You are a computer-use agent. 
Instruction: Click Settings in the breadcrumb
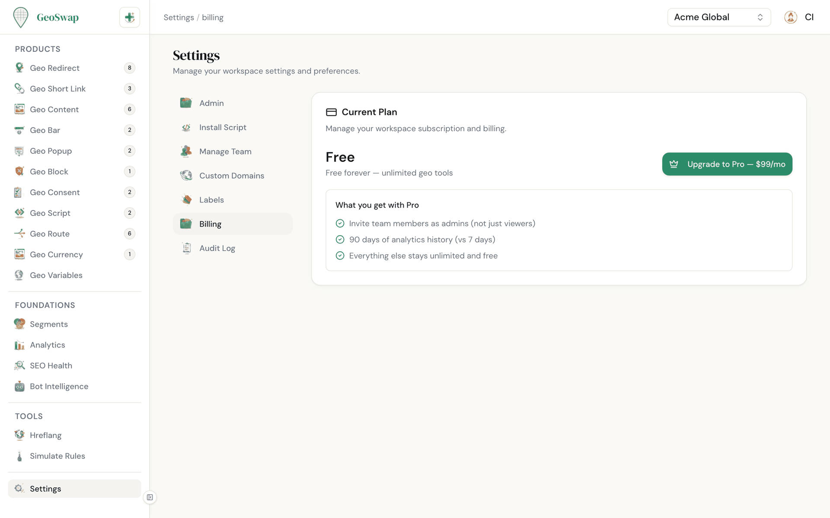tap(179, 17)
